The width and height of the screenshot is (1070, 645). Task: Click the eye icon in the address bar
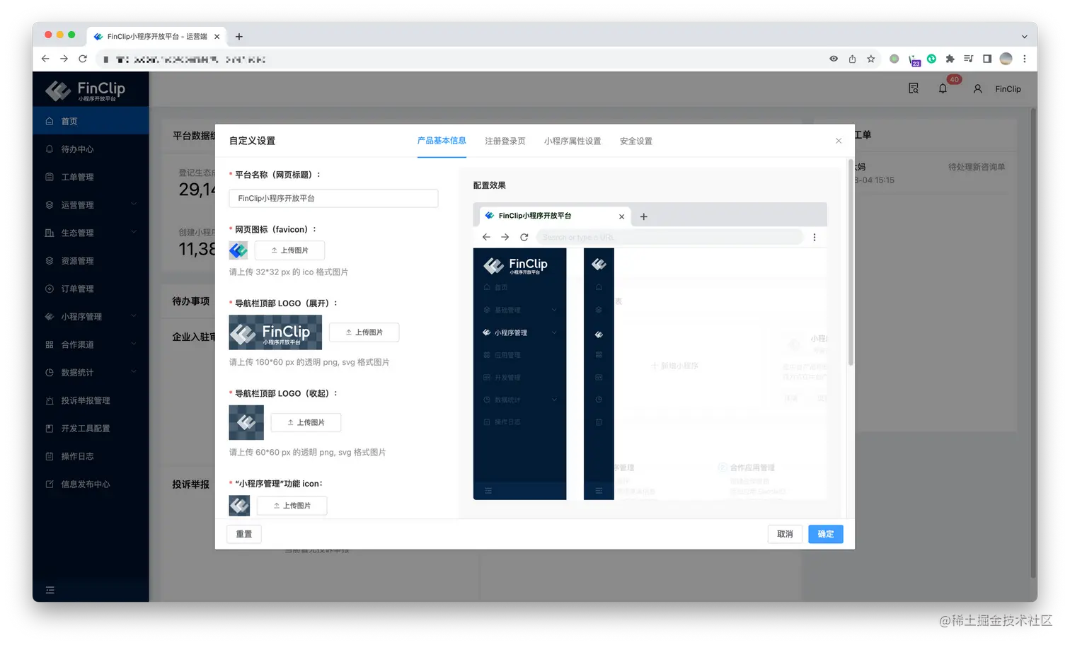(x=834, y=59)
